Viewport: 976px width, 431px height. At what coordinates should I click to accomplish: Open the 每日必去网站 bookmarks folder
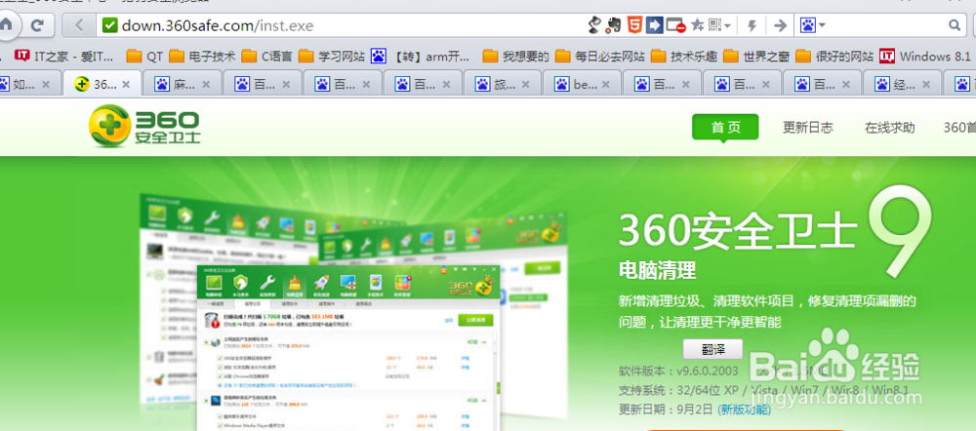[x=600, y=57]
